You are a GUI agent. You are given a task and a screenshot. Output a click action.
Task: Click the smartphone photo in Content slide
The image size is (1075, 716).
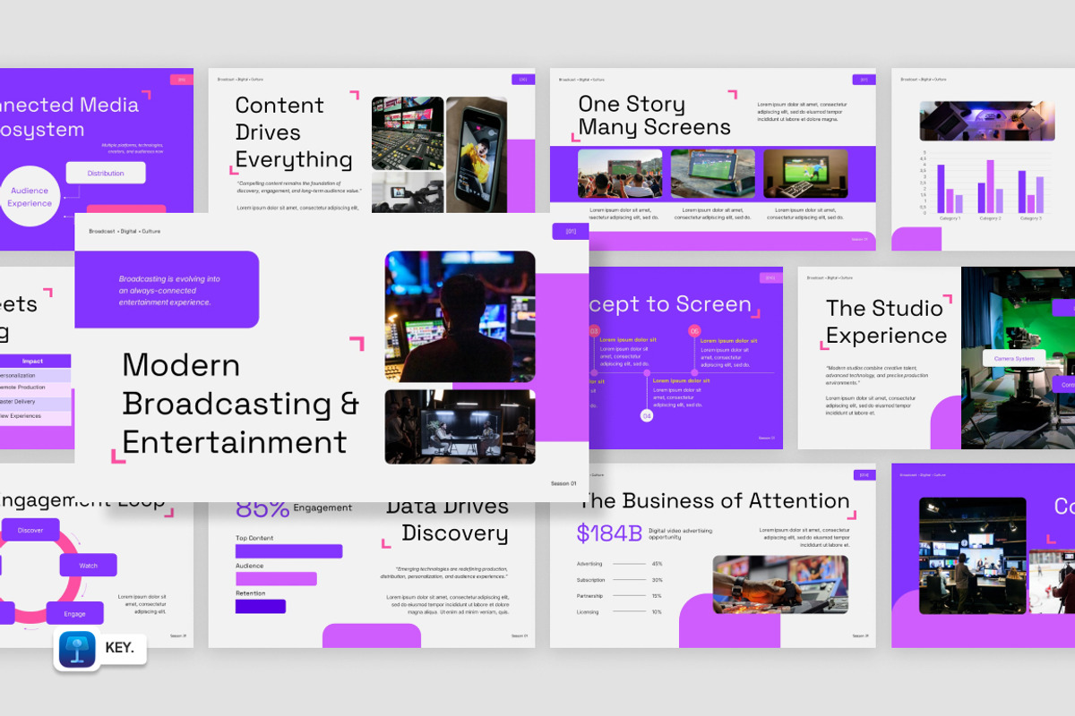click(x=477, y=155)
